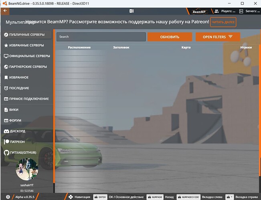This screenshot has width=261, height=200.
Task: Maximize the BeamNG.drive window
Action: pyautogui.click(x=242, y=3)
